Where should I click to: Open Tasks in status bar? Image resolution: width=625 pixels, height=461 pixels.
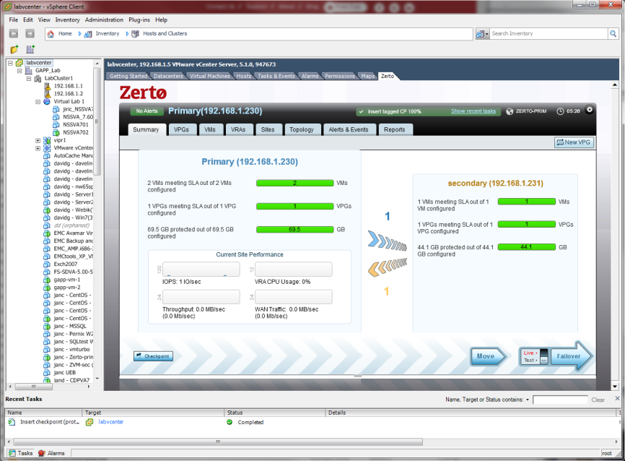click(21, 453)
